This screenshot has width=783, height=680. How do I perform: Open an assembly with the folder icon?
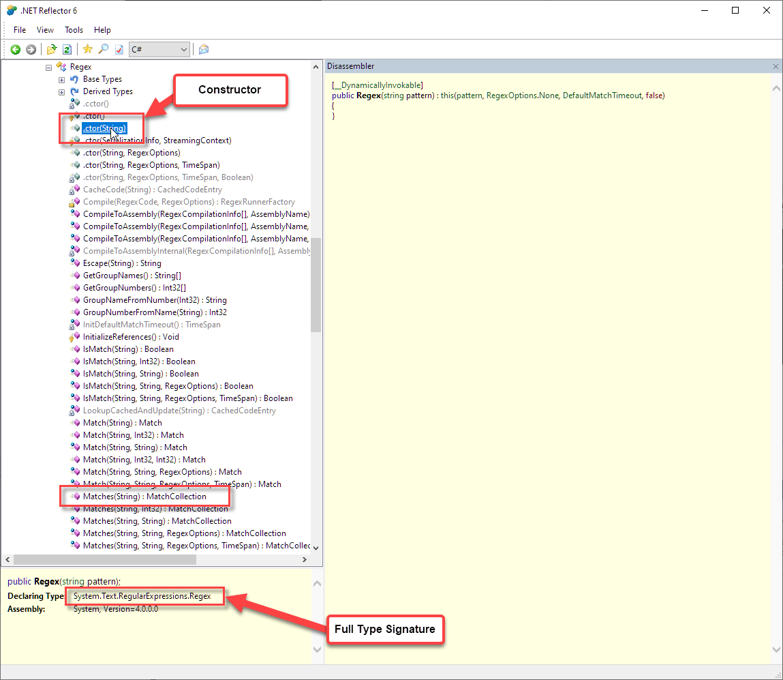pyautogui.click(x=51, y=49)
